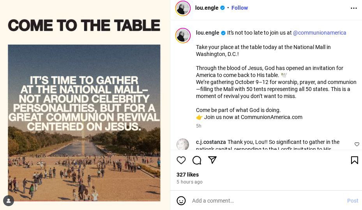Click the 5 hours ago timestamp
This screenshot has width=362, height=210.
click(189, 182)
